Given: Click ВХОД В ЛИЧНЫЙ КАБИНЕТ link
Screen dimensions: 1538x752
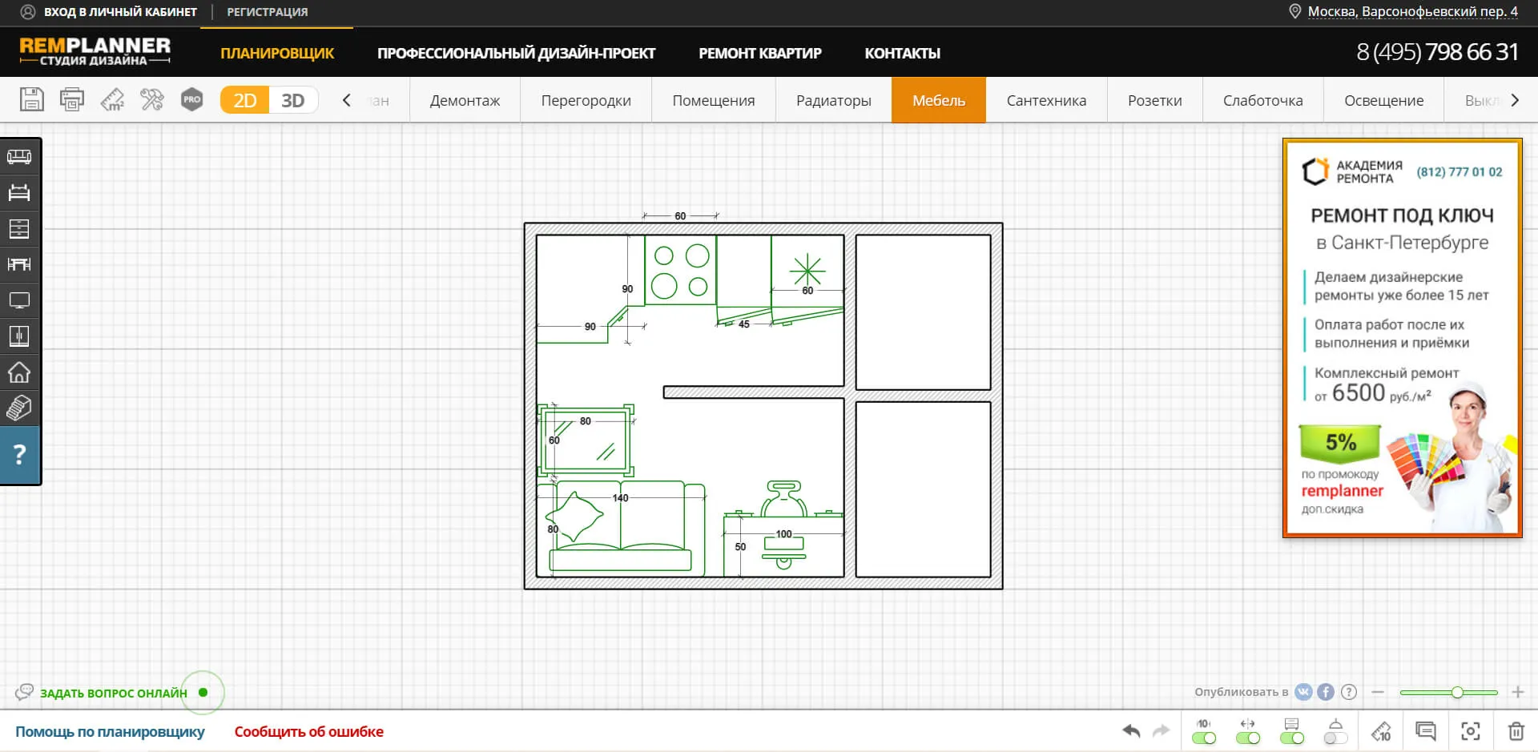Looking at the screenshot, I should pyautogui.click(x=120, y=11).
